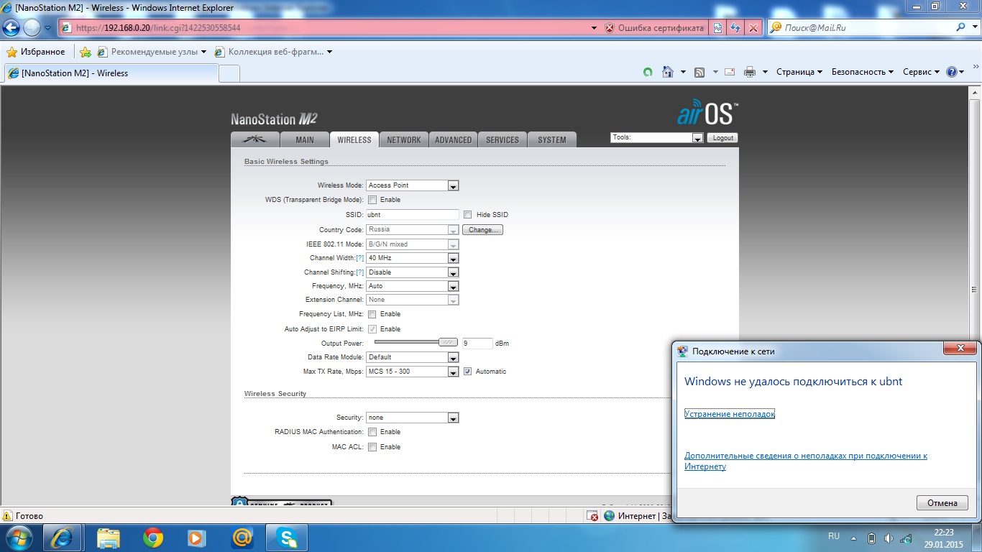Click the Устранение неполадок link
982x552 pixels.
730,414
